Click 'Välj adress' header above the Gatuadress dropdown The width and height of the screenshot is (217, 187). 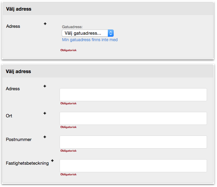(x=19, y=9)
